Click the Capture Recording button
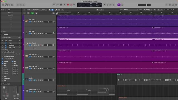 tap(71, 5)
